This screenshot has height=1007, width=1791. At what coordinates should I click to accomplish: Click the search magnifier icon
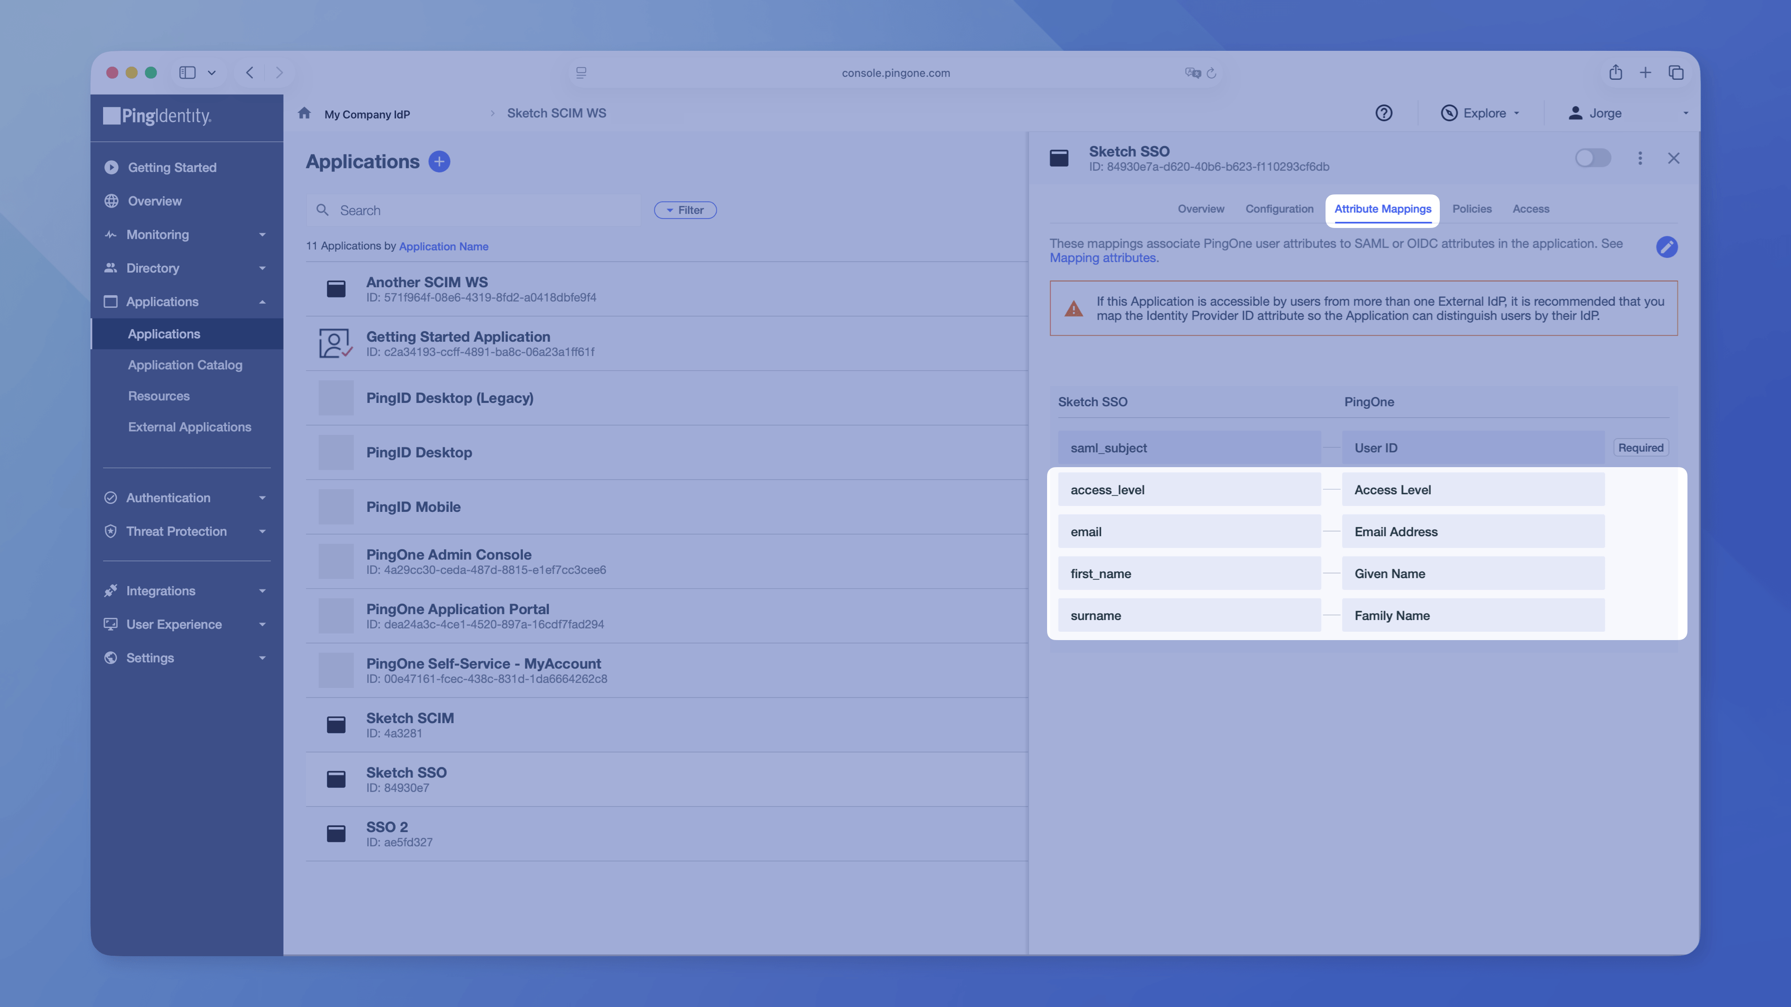tap(322, 210)
